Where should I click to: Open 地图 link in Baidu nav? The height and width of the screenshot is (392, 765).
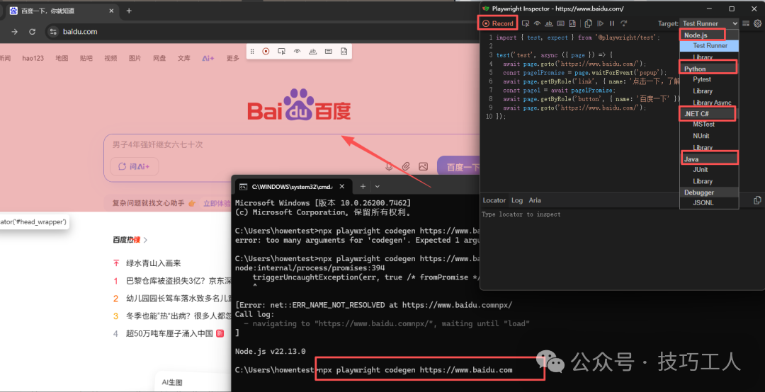pos(62,58)
